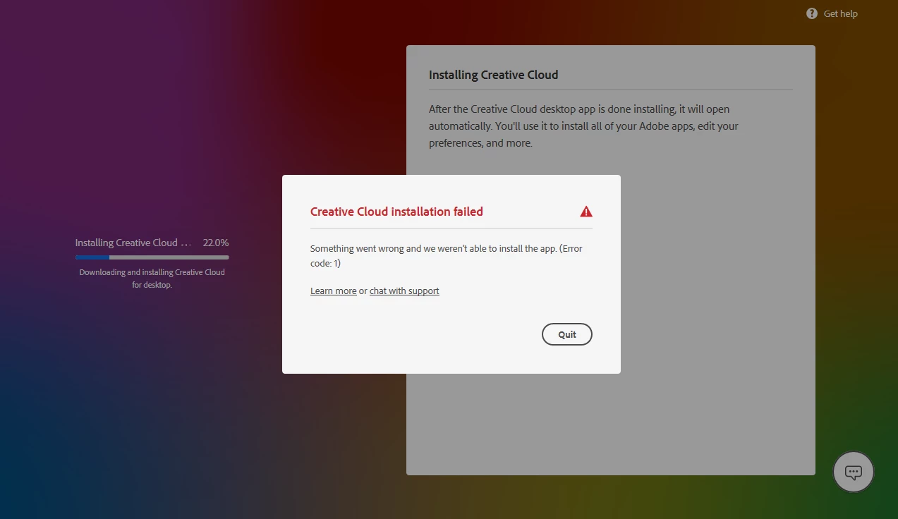Viewport: 898px width, 519px height.
Task: Click the Error code: 1 message text
Action: (x=447, y=256)
